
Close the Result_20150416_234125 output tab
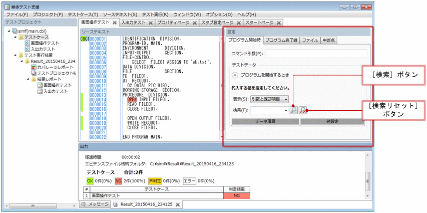click(x=177, y=204)
